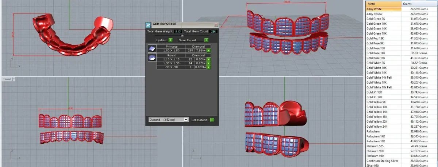The image size is (438, 167).
Task: Select the Gold Green 14K row
Action: tap(401, 28)
